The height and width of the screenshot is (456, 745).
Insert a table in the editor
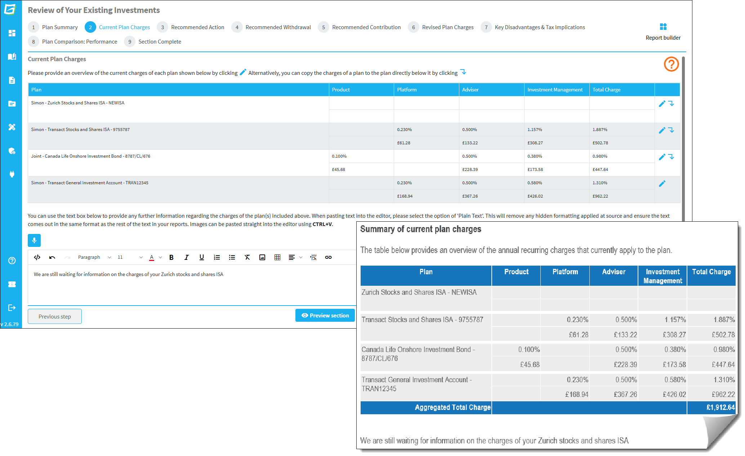click(x=277, y=257)
